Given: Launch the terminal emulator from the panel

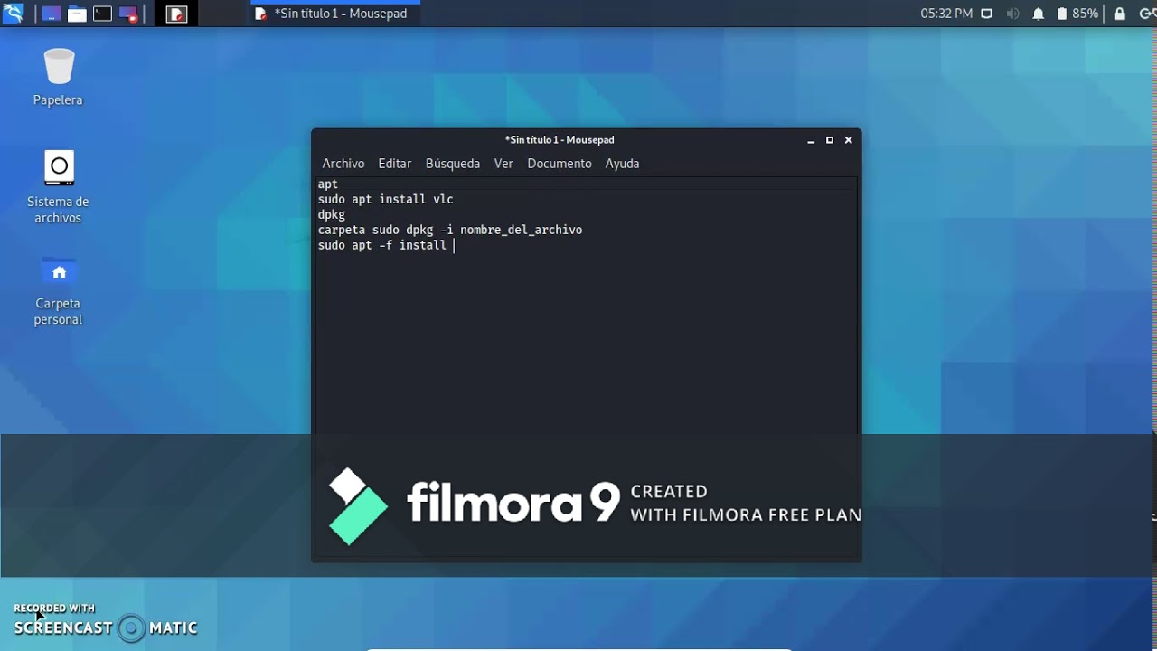Looking at the screenshot, I should click(102, 14).
